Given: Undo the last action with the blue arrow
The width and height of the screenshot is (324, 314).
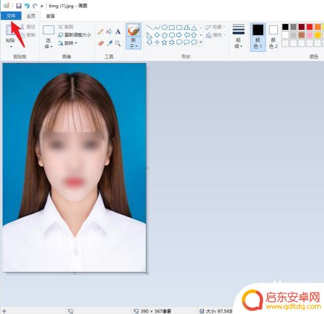Looking at the screenshot, I should (27, 6).
